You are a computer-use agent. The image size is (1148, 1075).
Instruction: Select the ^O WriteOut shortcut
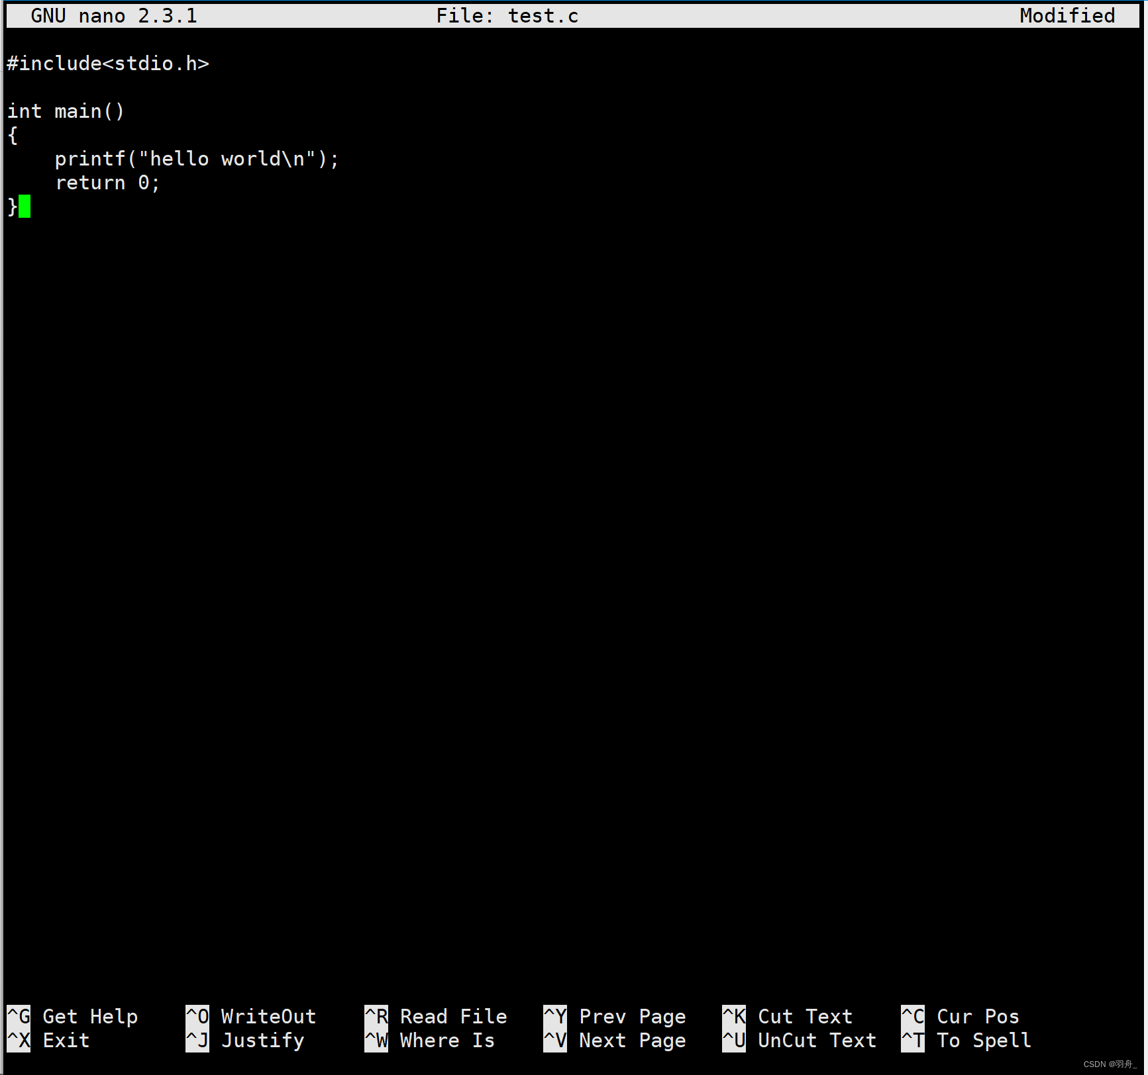click(251, 1016)
